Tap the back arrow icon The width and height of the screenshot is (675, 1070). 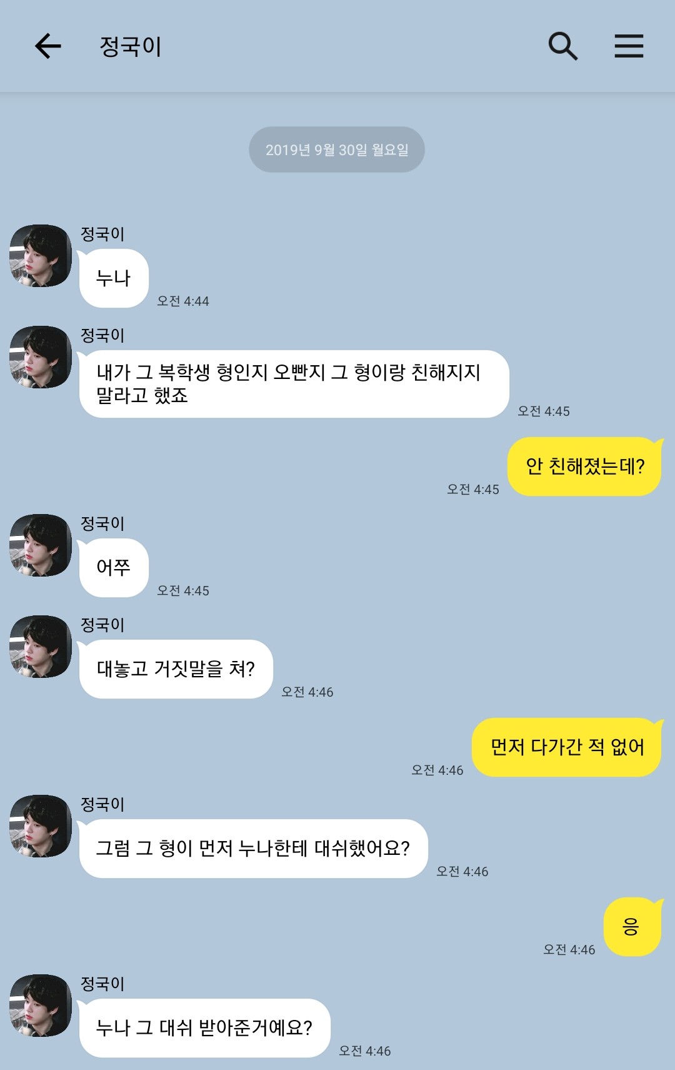tap(47, 46)
